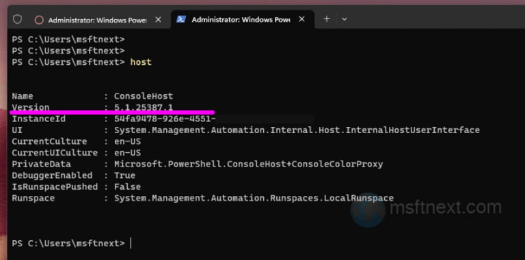Click the False value of IsRunspacePushed
Viewport: 525px width, 260px height.
[128, 187]
